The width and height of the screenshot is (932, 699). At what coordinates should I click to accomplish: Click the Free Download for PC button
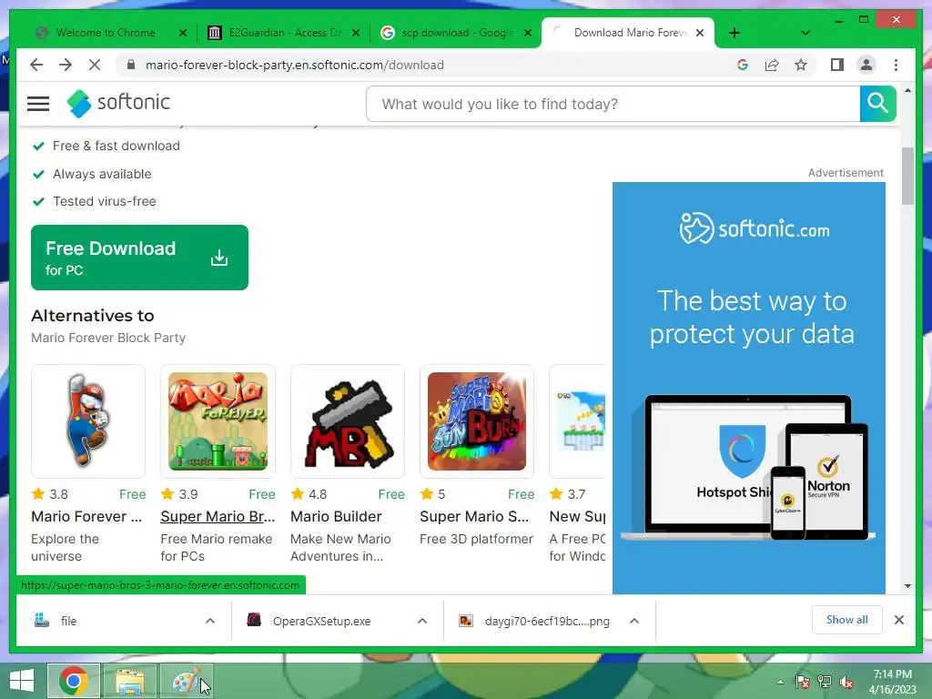139,258
